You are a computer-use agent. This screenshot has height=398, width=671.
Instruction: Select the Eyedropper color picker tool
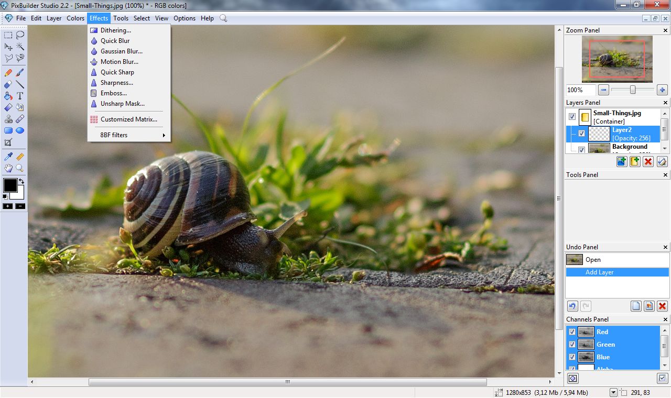8,157
